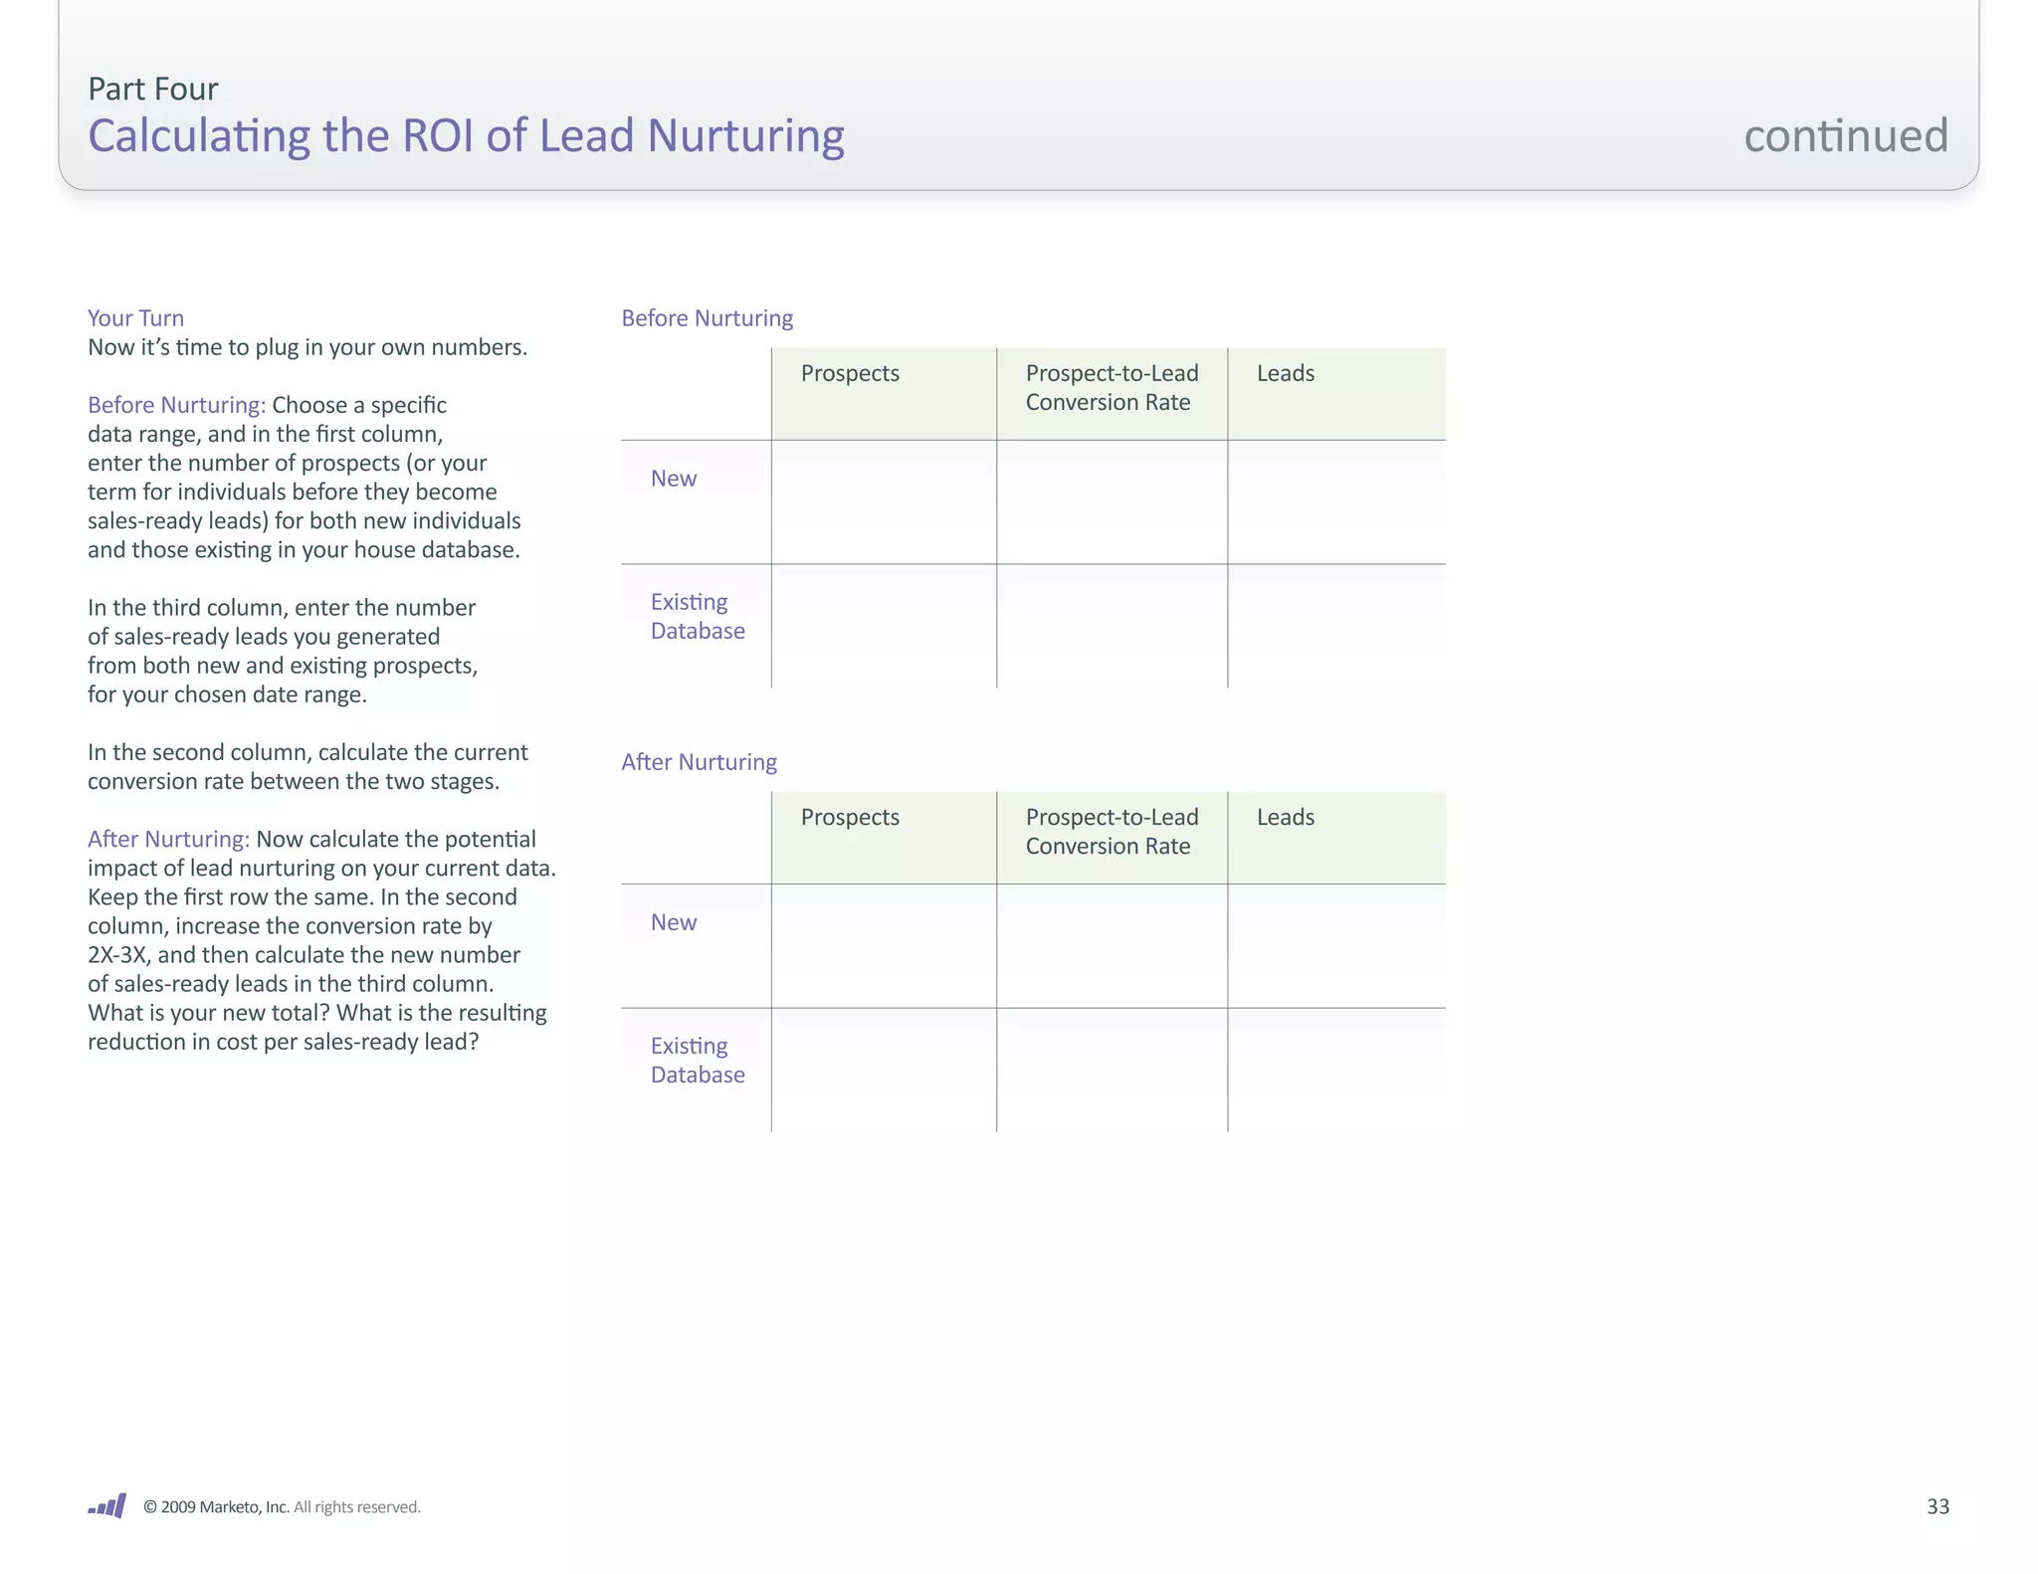Click 'Prospect-to-Lead Conversion Rate' header in Before Nurturing table
The width and height of the screenshot is (2038, 1574).
coord(1112,387)
